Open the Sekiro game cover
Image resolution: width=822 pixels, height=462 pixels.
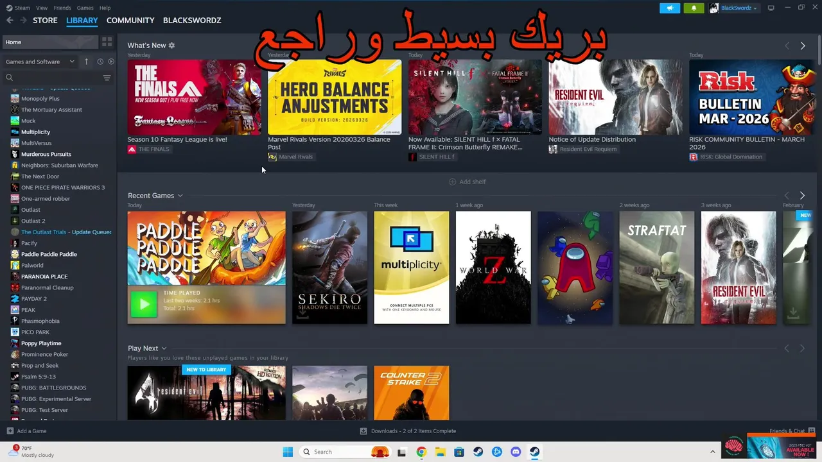pyautogui.click(x=329, y=268)
